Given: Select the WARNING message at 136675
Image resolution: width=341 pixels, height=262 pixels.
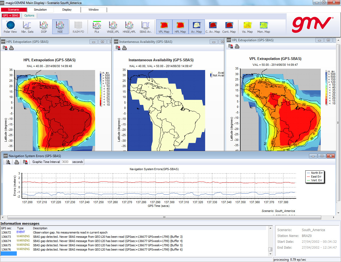Looking at the screenshot, I should (134, 245).
